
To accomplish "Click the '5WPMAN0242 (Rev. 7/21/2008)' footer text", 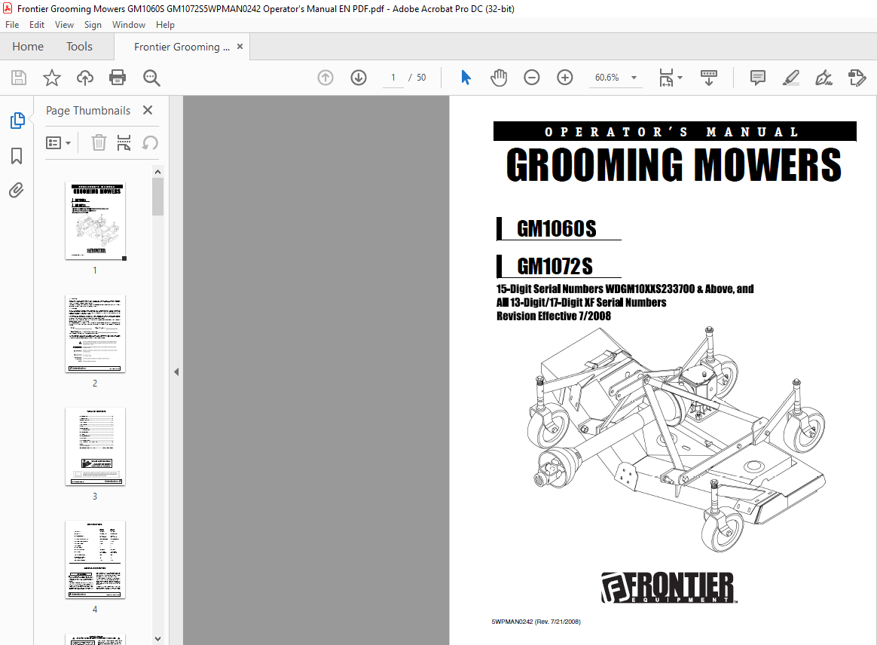I will 536,622.
